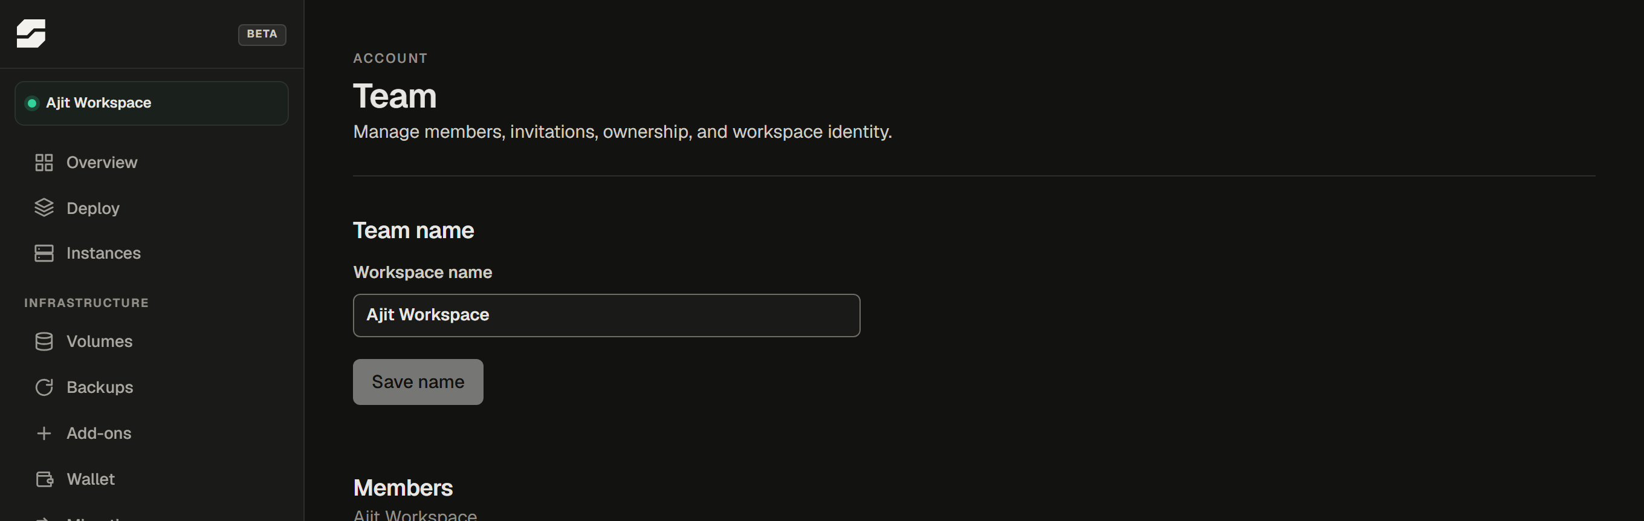Click the Overview grid icon

(x=44, y=163)
